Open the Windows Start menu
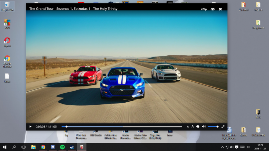The image size is (269, 151). (x=5, y=147)
